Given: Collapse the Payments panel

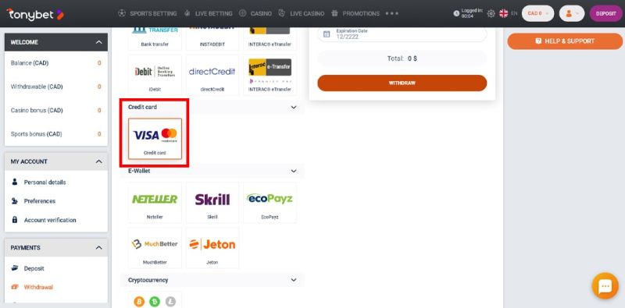Looking at the screenshot, I should pos(99,247).
